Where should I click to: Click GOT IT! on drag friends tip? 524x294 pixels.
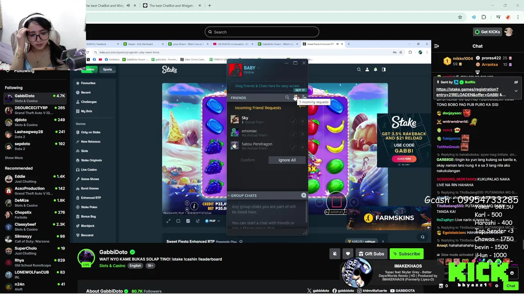point(300,90)
